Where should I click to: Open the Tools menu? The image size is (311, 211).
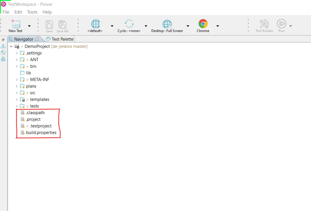(32, 12)
